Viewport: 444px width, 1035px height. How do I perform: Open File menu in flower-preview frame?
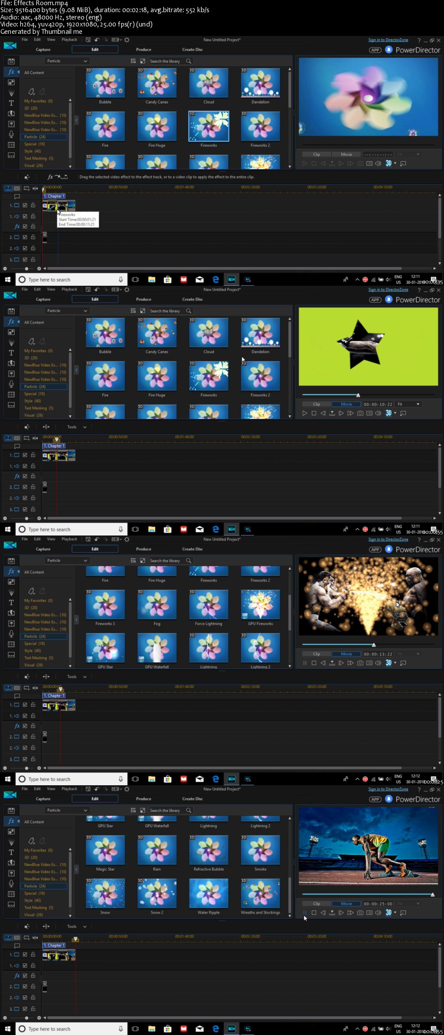point(25,39)
